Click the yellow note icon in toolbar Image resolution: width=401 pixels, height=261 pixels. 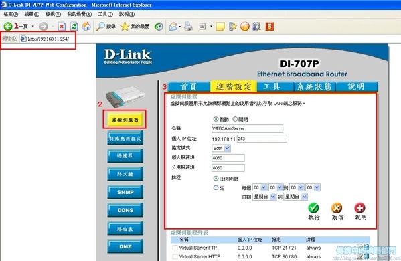pyautogui.click(x=220, y=27)
